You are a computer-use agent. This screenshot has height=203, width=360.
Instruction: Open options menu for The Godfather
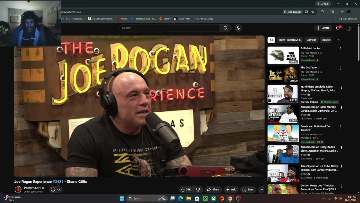pos(341,68)
